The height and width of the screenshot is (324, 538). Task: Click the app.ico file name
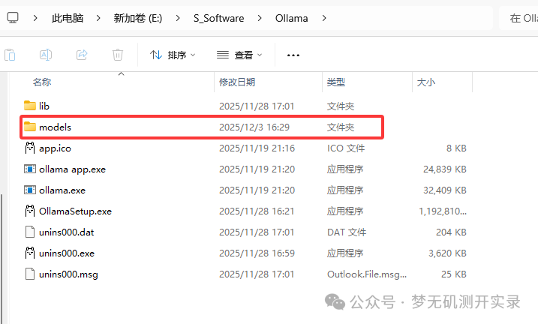pyautogui.click(x=55, y=148)
